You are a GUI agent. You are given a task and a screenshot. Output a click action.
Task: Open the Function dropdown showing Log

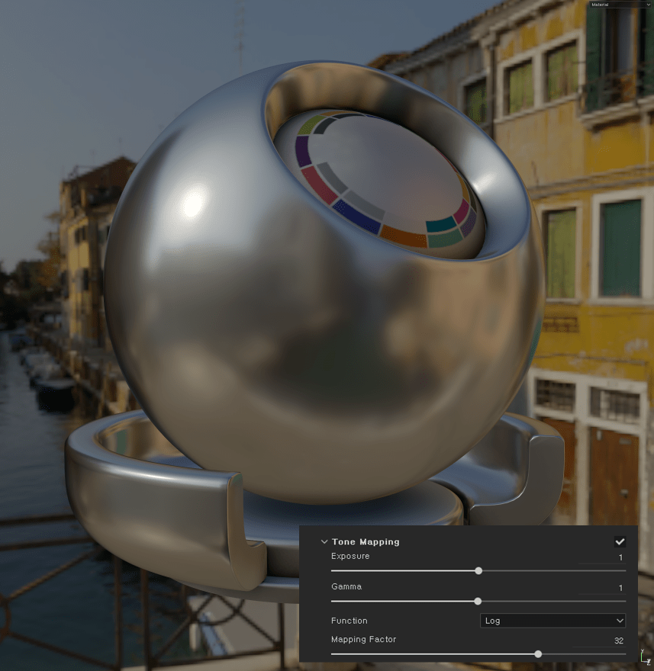[x=552, y=621]
